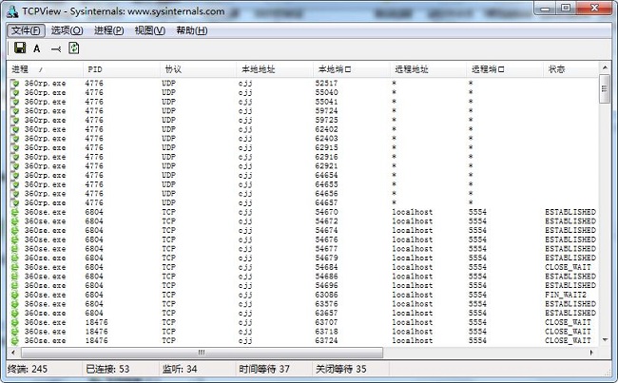
Task: Open the 进程(P) menu
Action: point(108,30)
